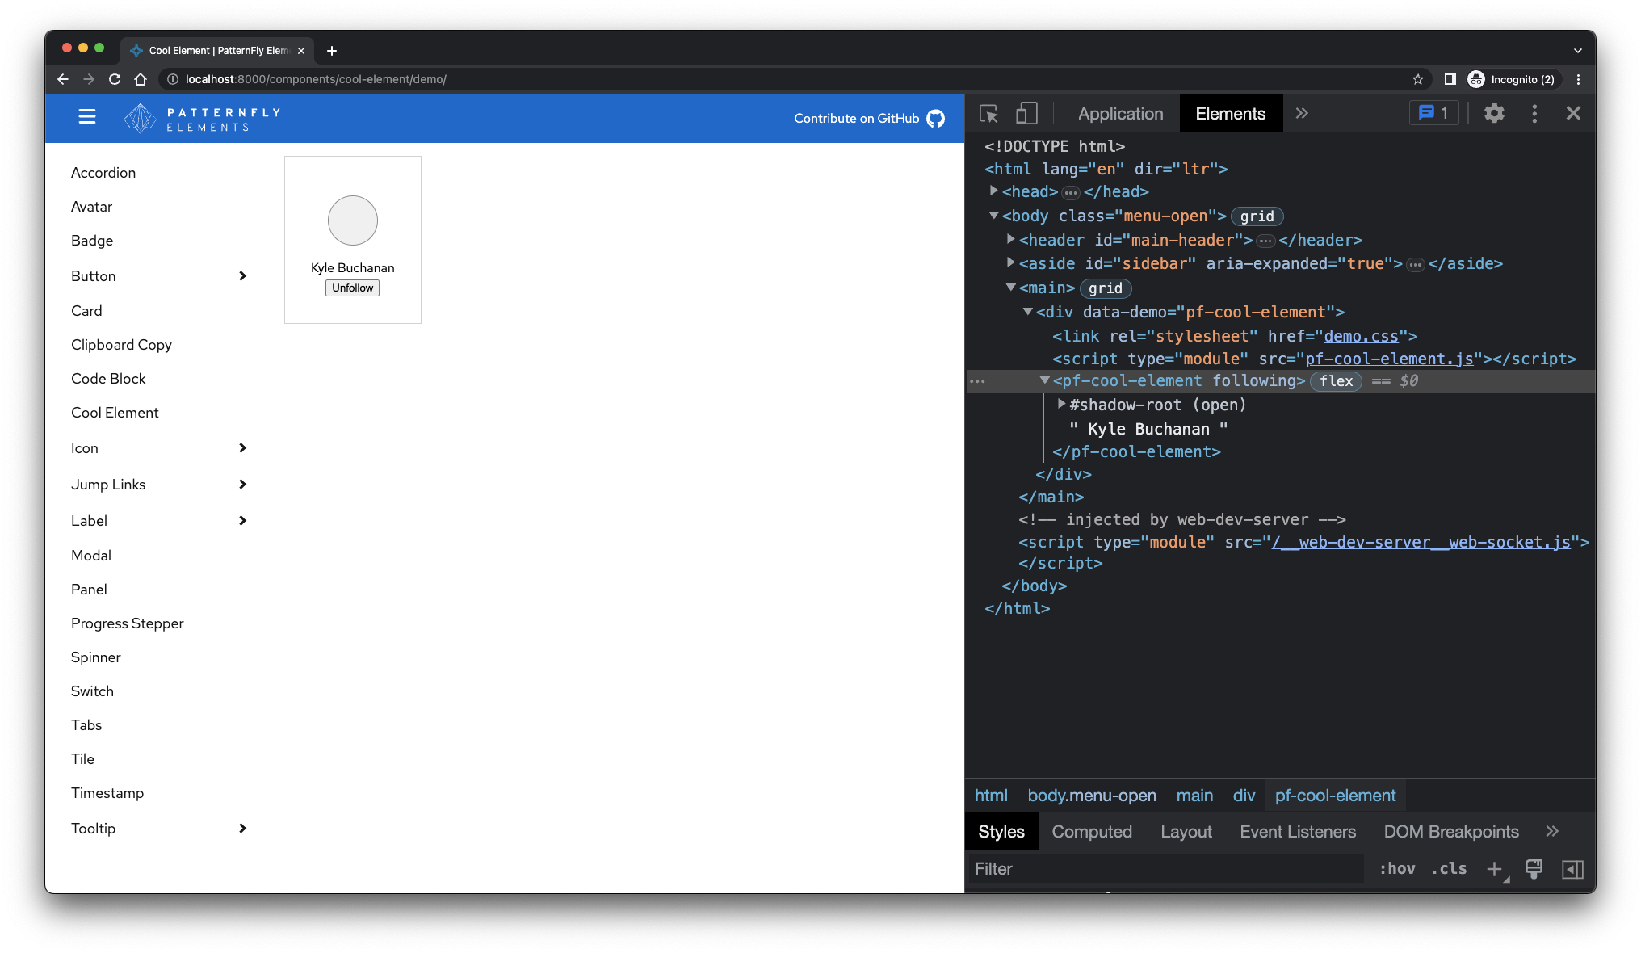Click the Unfollow button

coord(352,288)
